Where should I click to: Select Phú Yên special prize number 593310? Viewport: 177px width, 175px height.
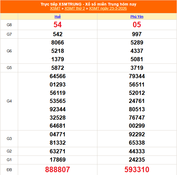tap(137, 169)
